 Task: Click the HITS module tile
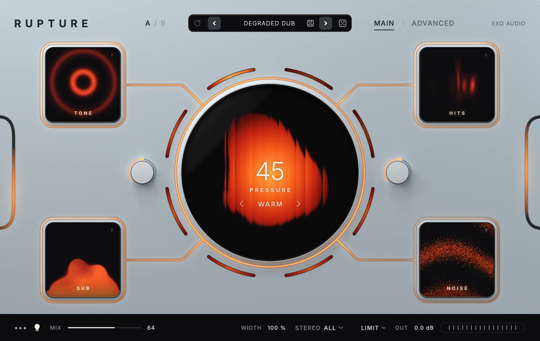click(x=457, y=85)
